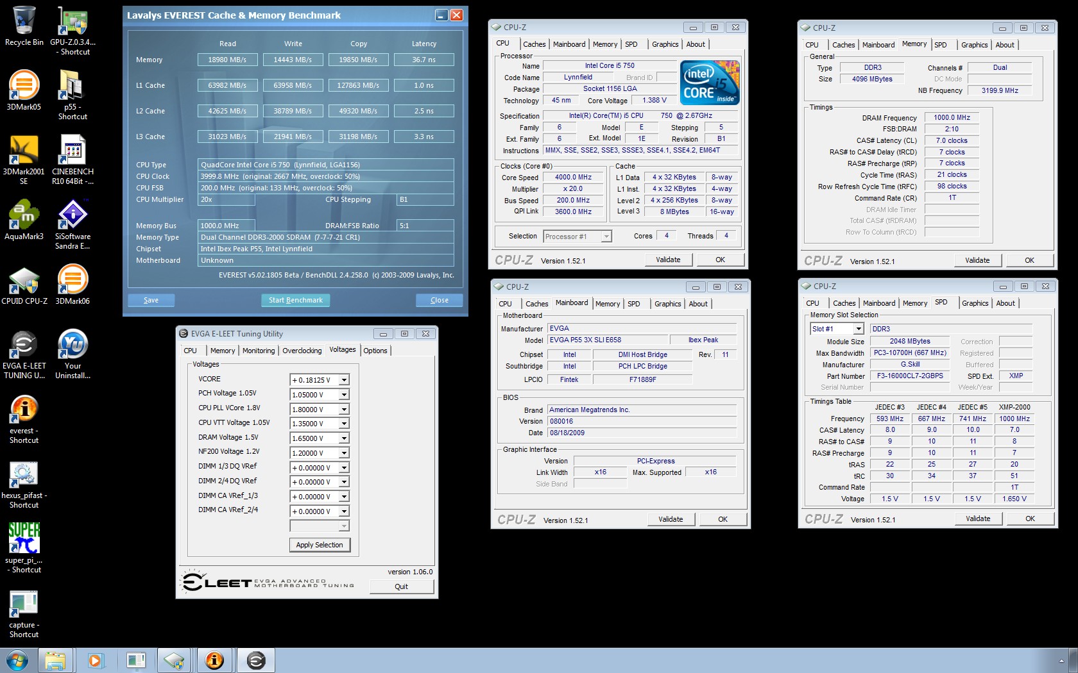The image size is (1078, 673).
Task: Click the Intel Core i5 logo in CPU-Z
Action: click(710, 83)
